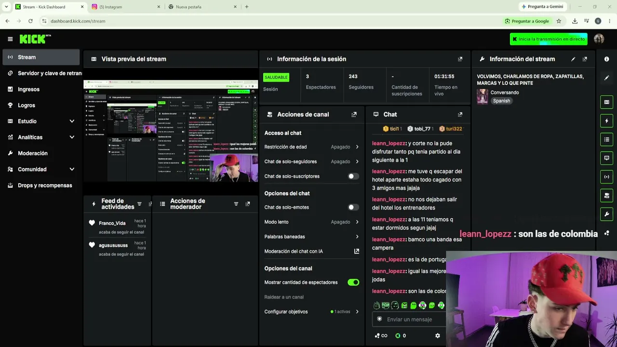Click the Enviar un mensaje chat input
The image size is (617, 347).
pos(410,319)
